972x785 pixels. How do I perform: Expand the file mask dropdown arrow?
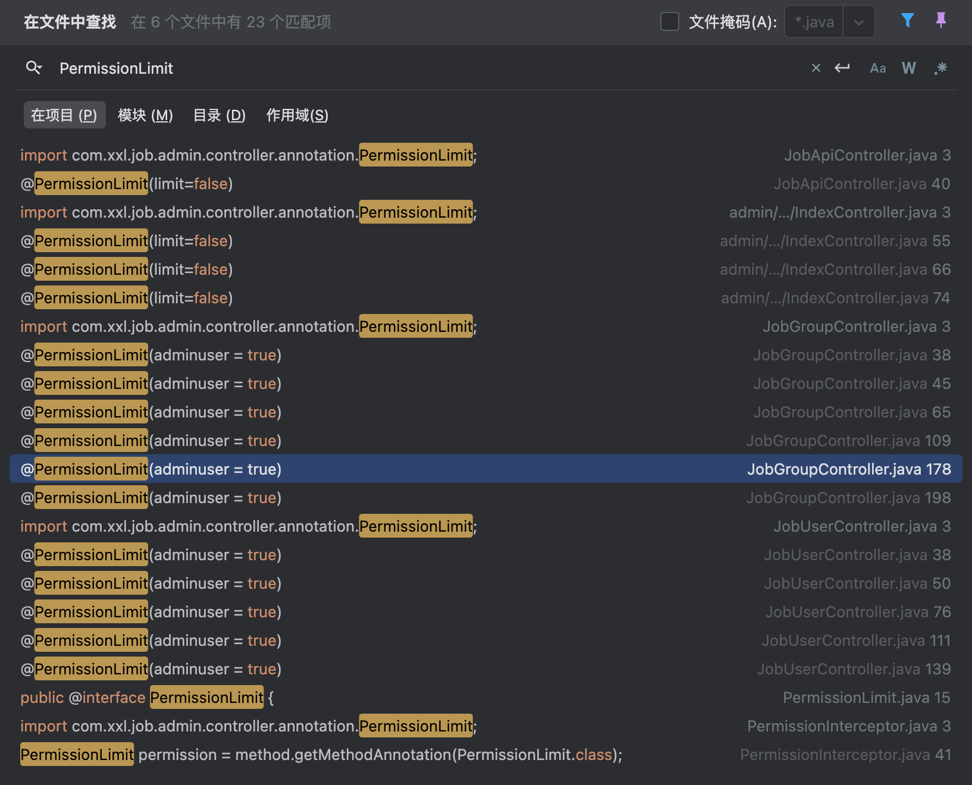[858, 23]
